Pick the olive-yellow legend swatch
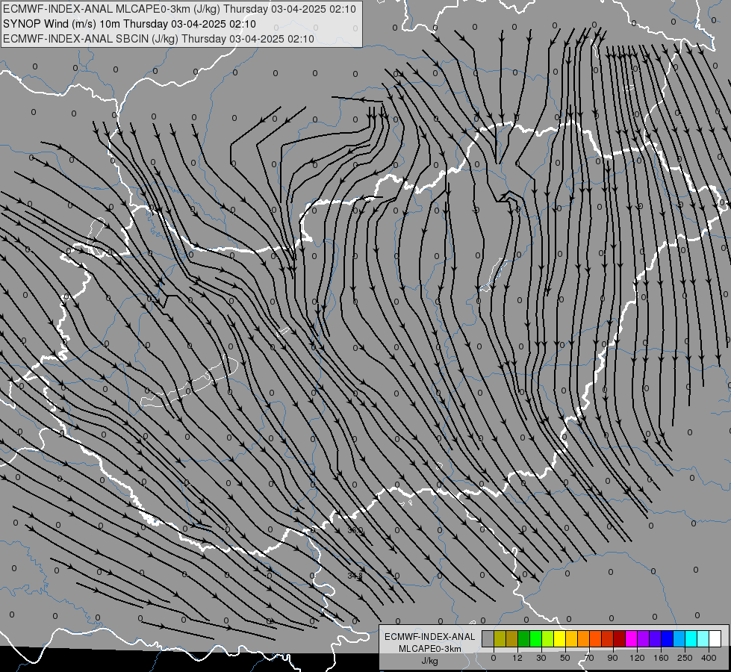This screenshot has height=672, width=731. pos(500,638)
